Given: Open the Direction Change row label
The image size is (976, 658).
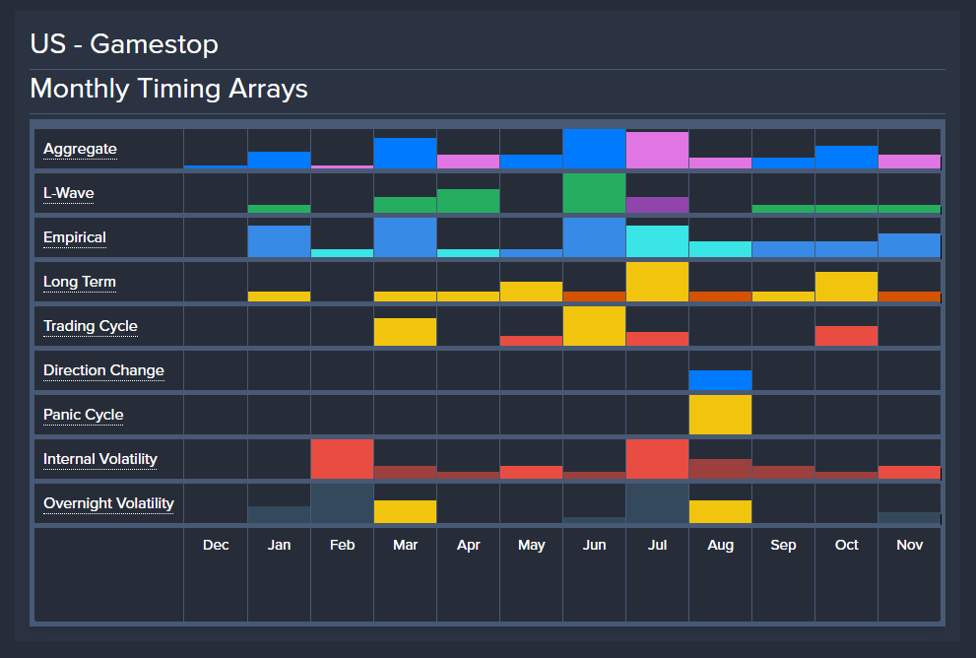Looking at the screenshot, I should (104, 369).
